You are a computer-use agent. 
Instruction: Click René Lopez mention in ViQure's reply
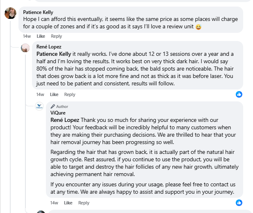point(65,120)
